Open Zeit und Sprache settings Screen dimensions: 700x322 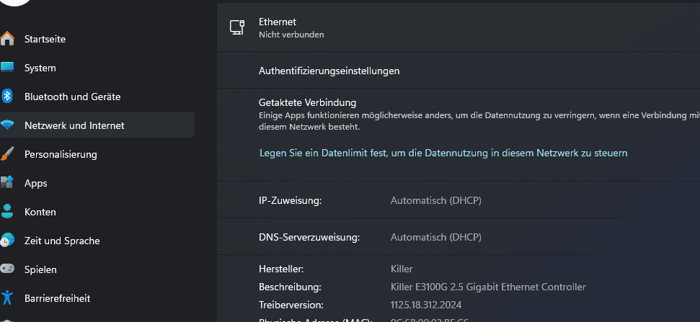pyautogui.click(x=62, y=241)
